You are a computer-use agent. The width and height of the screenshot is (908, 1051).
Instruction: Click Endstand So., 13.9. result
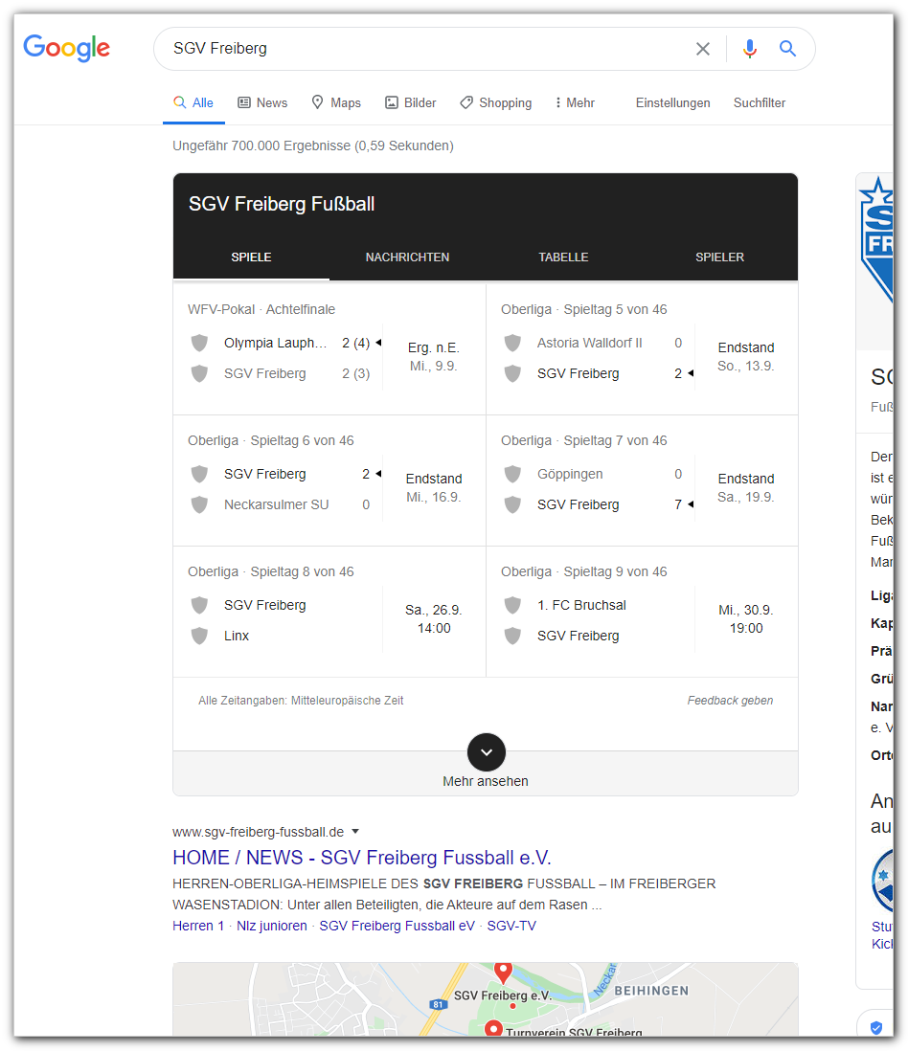pos(746,357)
